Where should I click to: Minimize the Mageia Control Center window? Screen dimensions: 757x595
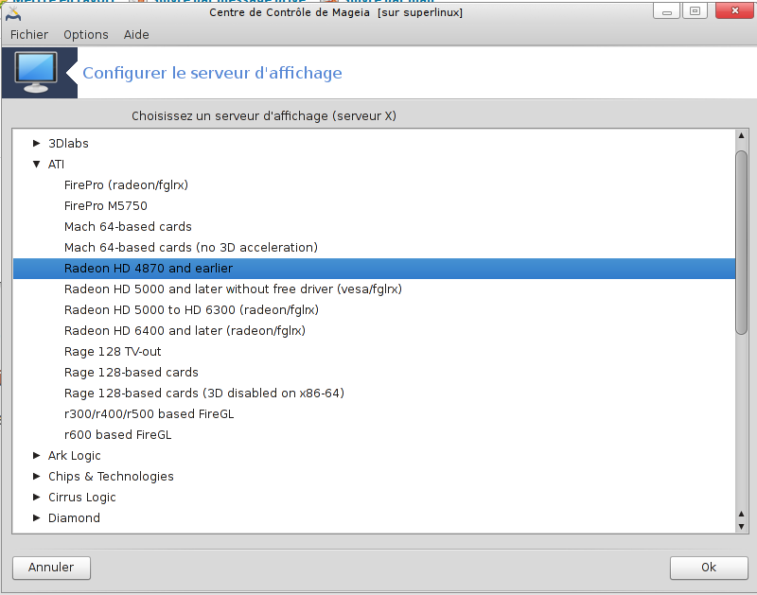pos(667,11)
